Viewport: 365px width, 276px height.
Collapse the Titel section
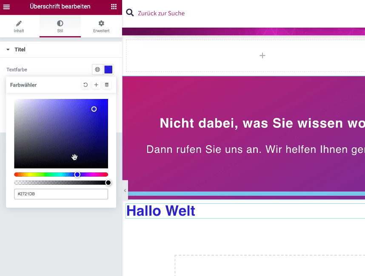click(8, 50)
